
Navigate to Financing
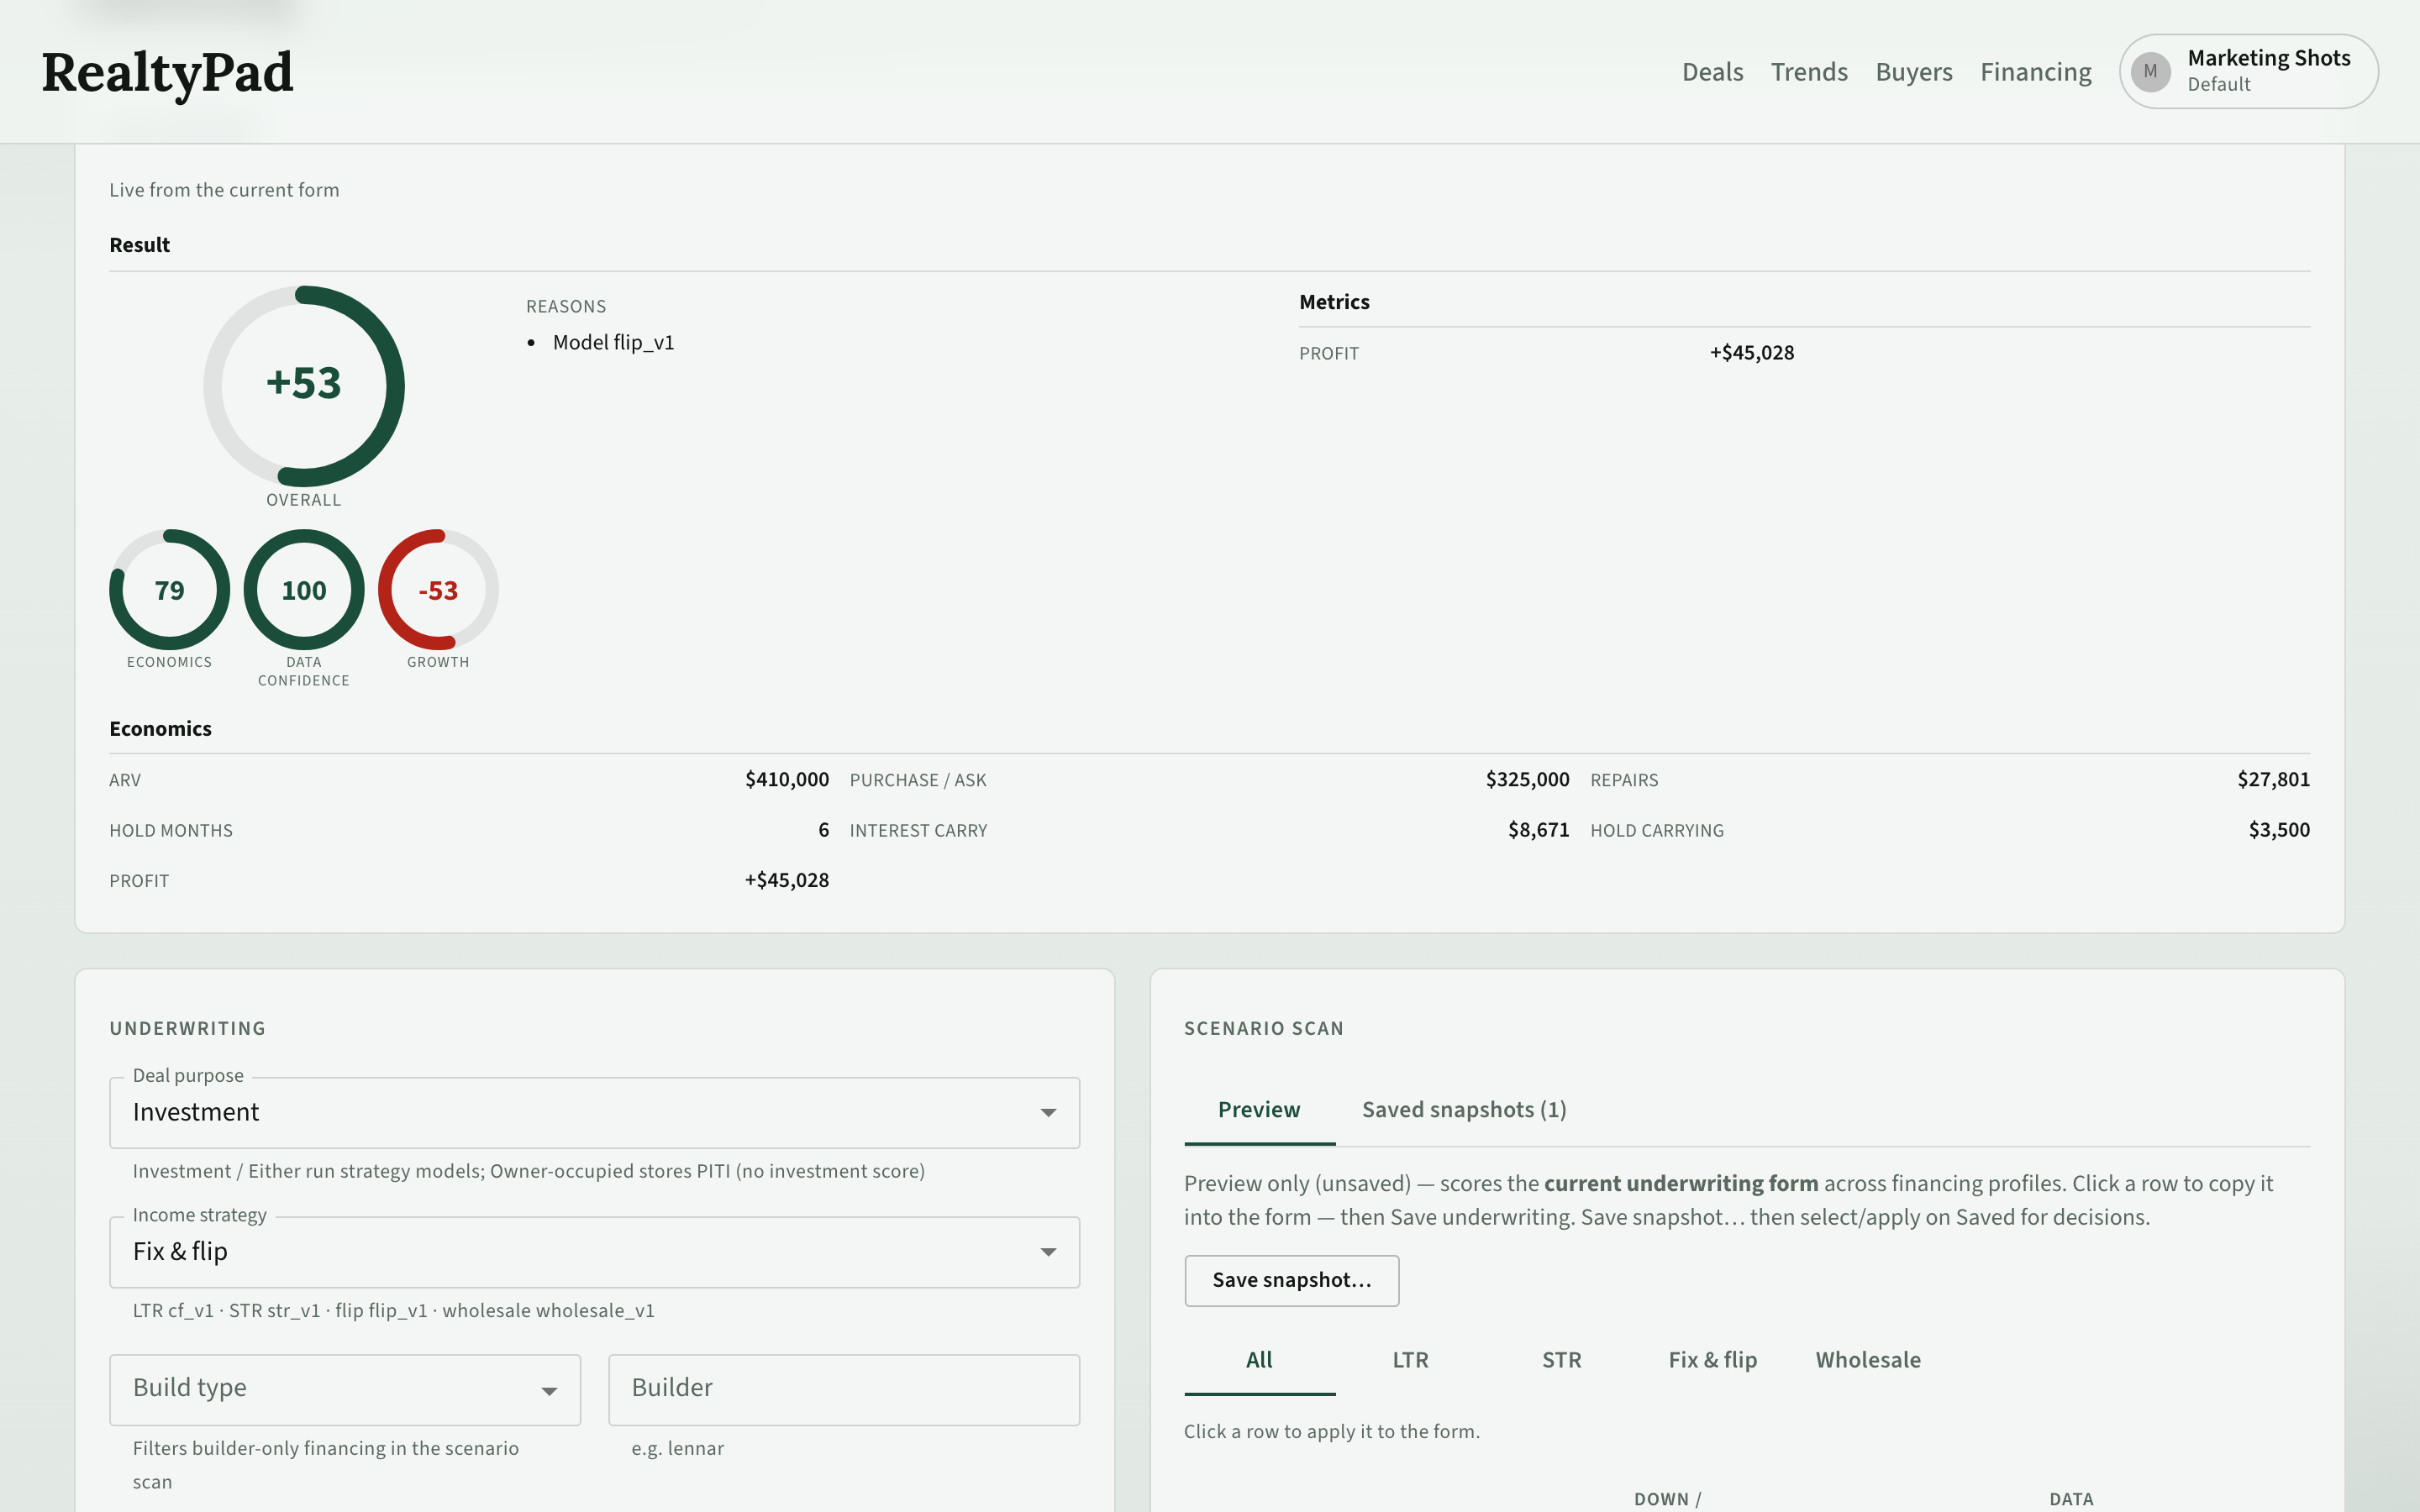click(2035, 72)
